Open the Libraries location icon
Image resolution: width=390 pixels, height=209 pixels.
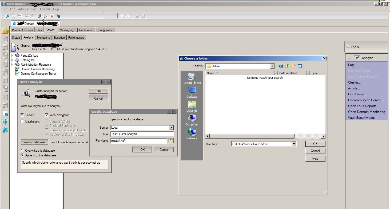[x=192, y=106]
